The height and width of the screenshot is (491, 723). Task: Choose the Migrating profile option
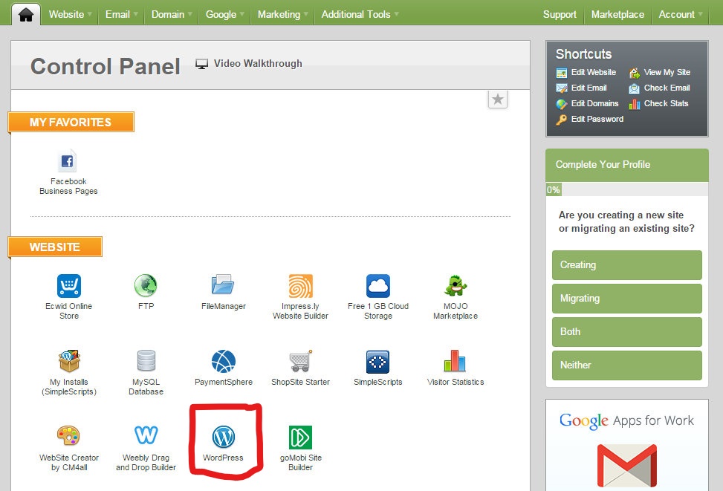626,299
